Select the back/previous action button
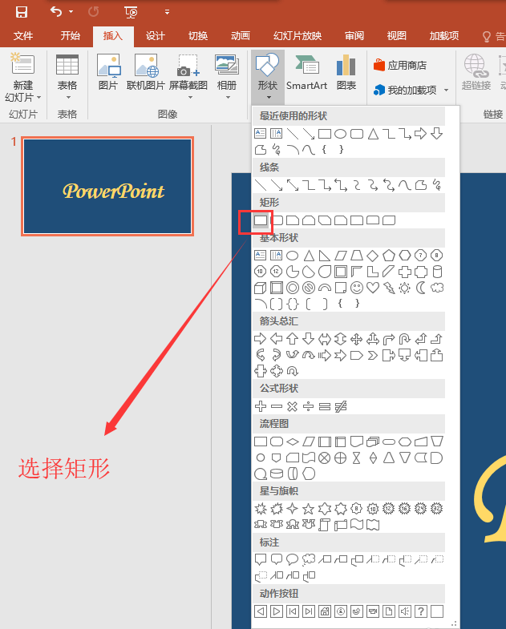Viewport: 506px width, 629px height. pyautogui.click(x=261, y=611)
